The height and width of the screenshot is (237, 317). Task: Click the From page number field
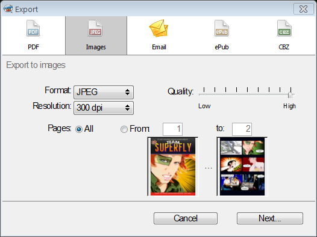point(172,129)
